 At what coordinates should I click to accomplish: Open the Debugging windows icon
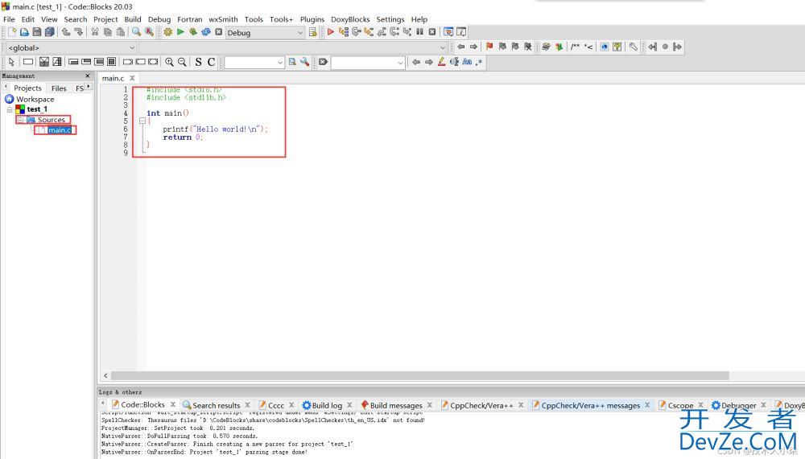pos(448,32)
